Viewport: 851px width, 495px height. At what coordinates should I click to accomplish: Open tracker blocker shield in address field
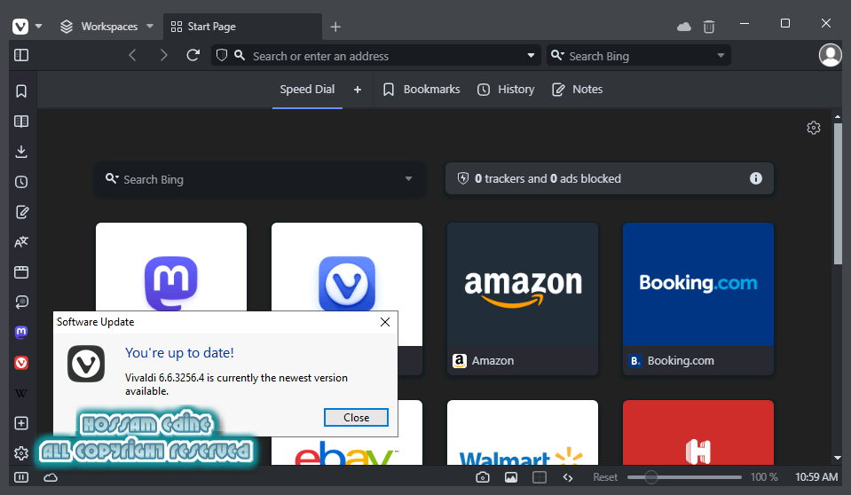tap(222, 55)
